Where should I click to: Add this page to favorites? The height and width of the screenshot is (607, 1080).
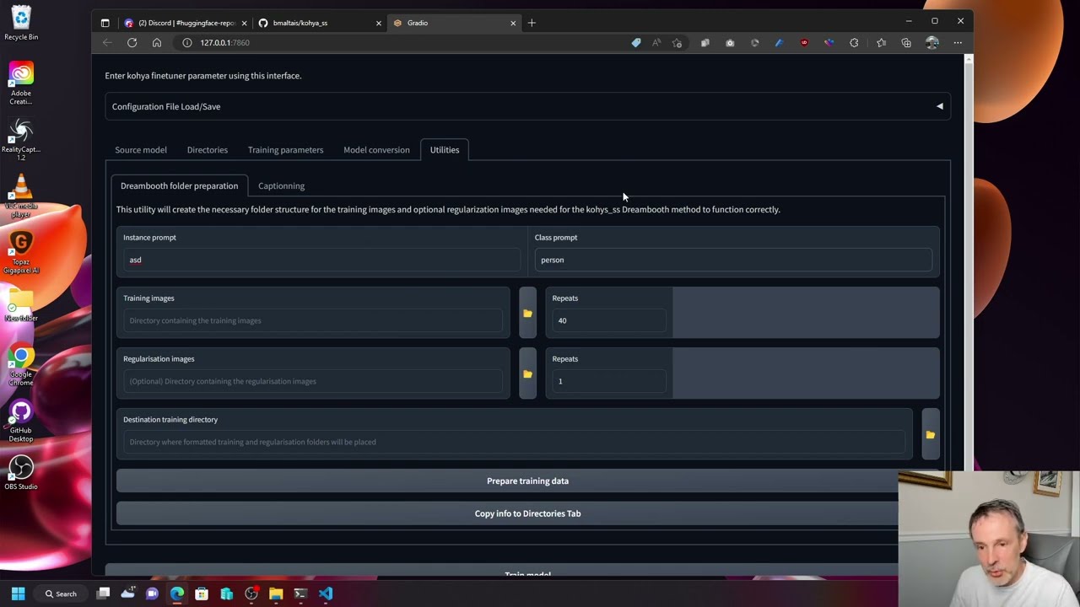tap(677, 42)
